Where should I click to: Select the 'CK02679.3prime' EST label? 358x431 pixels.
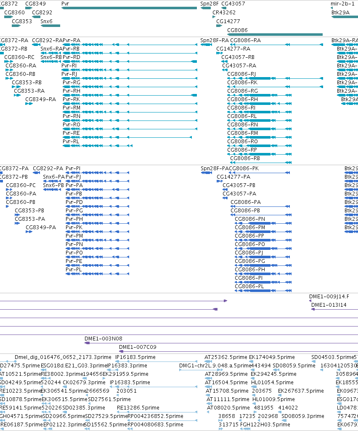click(84, 382)
